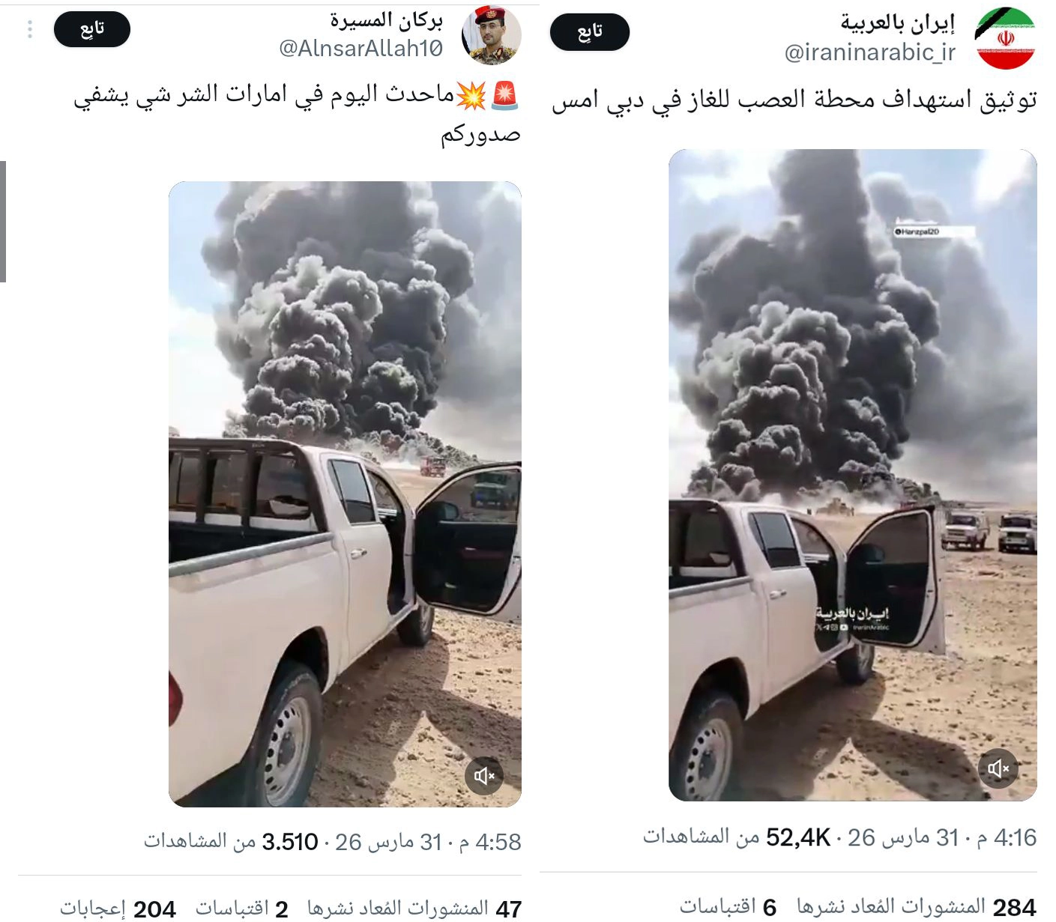This screenshot has height=922, width=1056.
Task: Click the @AlnsarAllah10 handle link
Action: (x=360, y=49)
